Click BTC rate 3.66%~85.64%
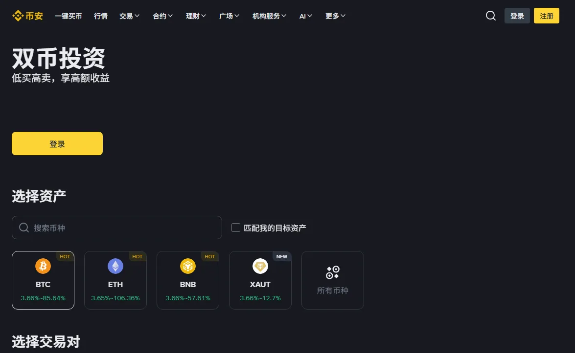 pyautogui.click(x=43, y=298)
